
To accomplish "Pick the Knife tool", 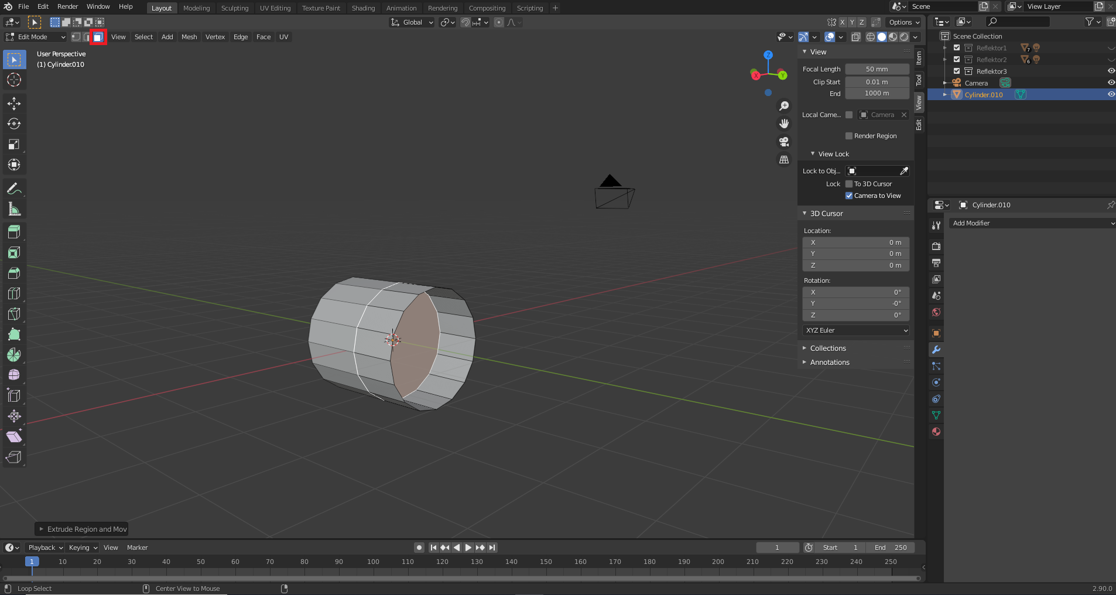I will (x=14, y=314).
